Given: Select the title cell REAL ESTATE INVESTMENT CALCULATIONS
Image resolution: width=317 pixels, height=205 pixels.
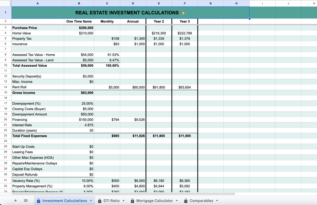Looking at the screenshot, I should click(130, 13).
